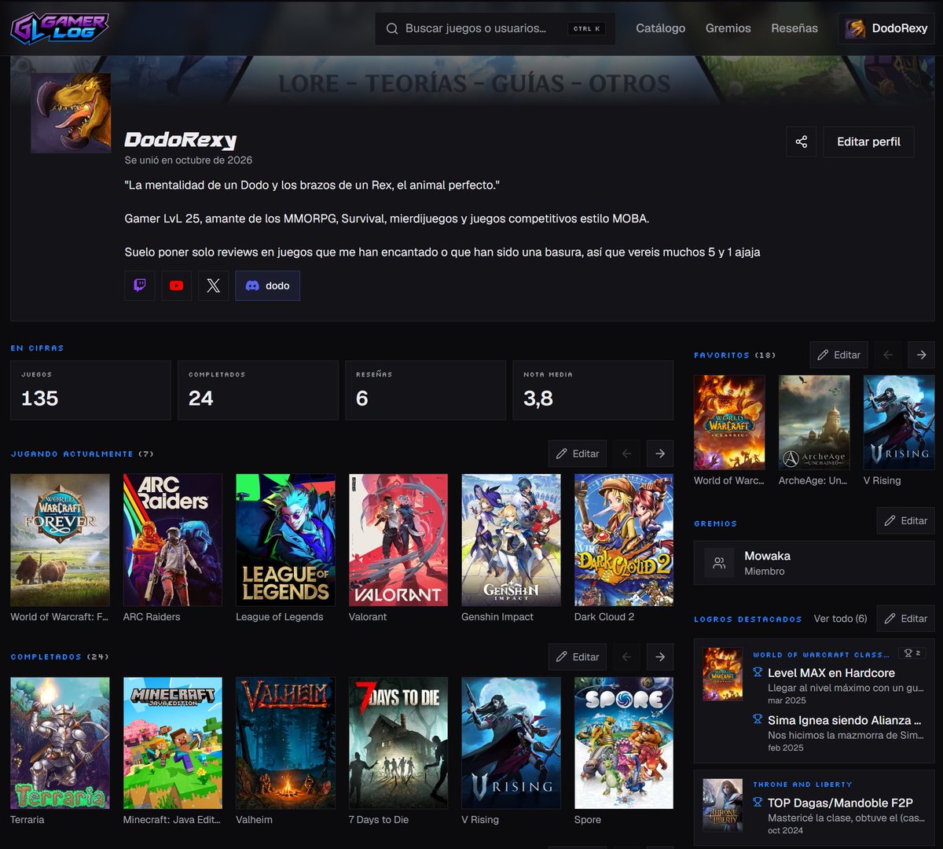Show next Favoritos arrow

921,355
